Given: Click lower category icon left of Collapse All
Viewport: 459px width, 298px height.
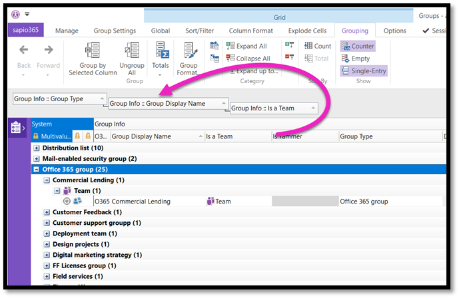Looking at the screenshot, I should [x=215, y=58].
